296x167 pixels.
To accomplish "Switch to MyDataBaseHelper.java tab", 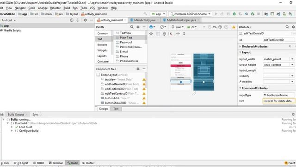I will point(181,20).
